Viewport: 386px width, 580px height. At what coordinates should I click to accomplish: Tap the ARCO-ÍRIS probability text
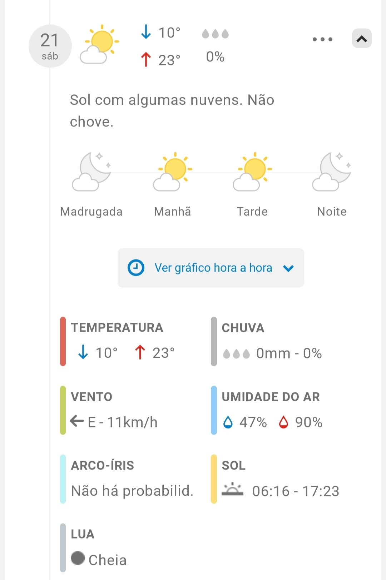(132, 491)
